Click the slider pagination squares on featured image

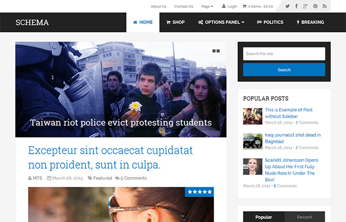click(216, 51)
